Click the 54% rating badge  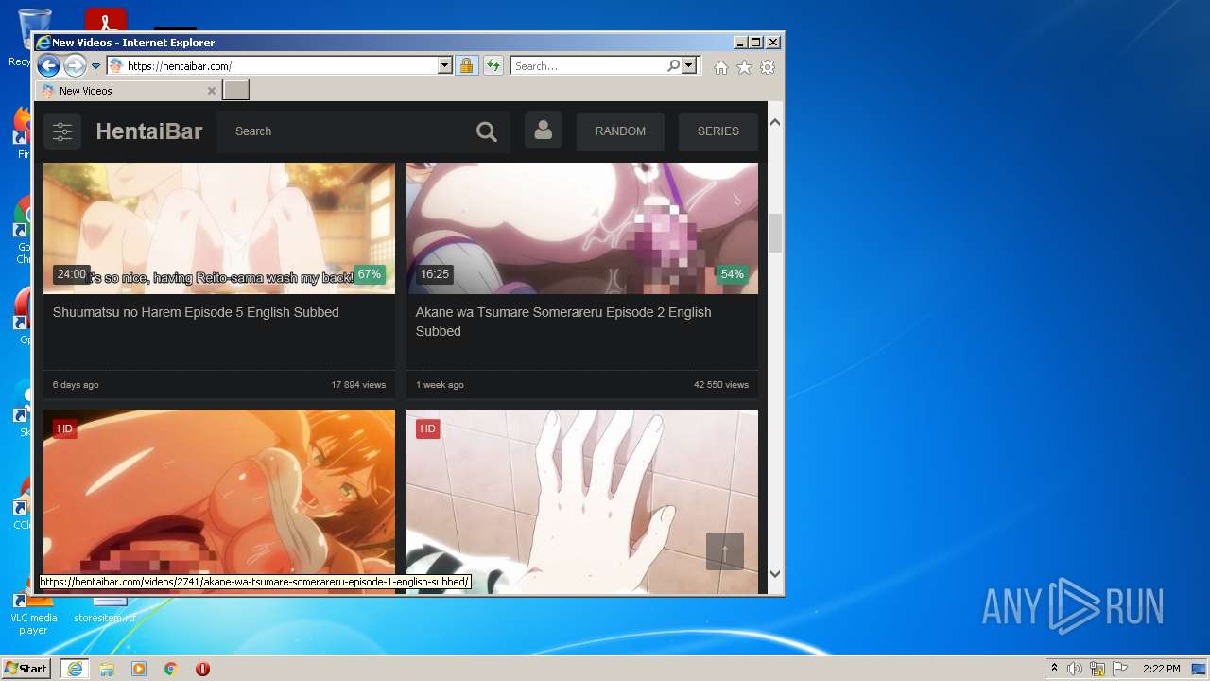click(x=733, y=274)
